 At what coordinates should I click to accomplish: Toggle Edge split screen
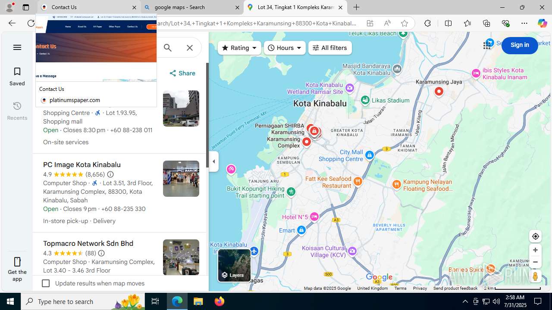click(448, 23)
